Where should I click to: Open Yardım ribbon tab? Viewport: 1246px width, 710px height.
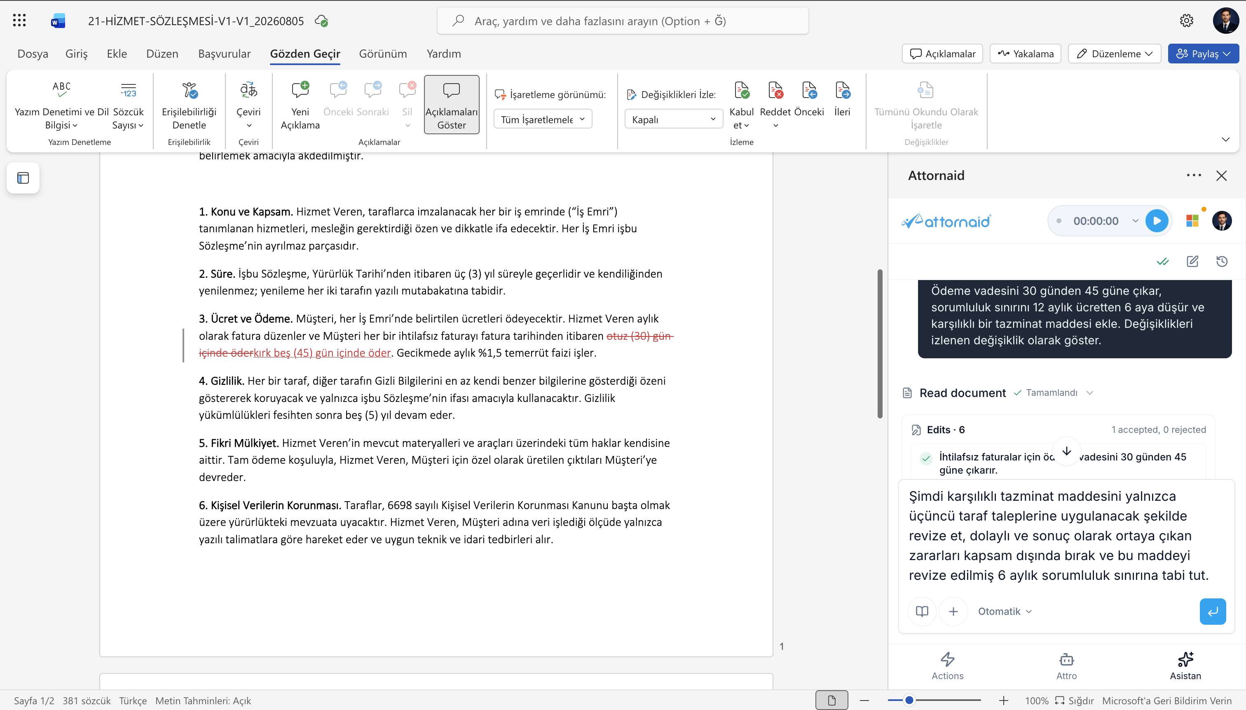click(443, 54)
